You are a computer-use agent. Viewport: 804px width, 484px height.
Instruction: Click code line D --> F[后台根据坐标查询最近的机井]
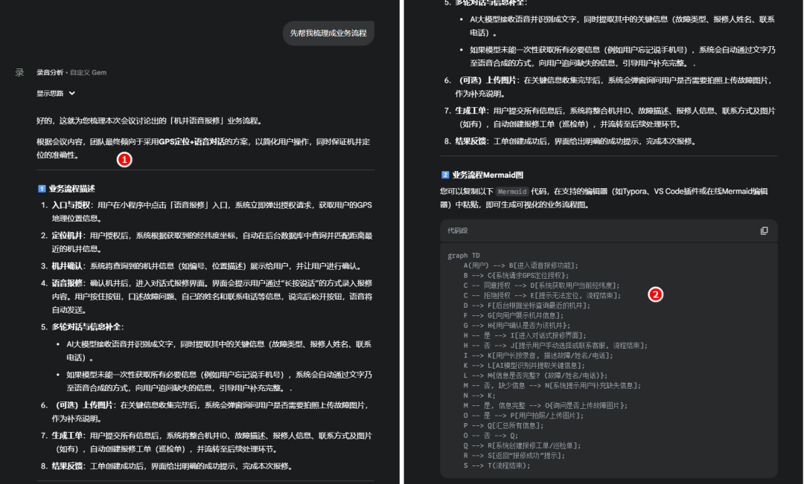527,306
